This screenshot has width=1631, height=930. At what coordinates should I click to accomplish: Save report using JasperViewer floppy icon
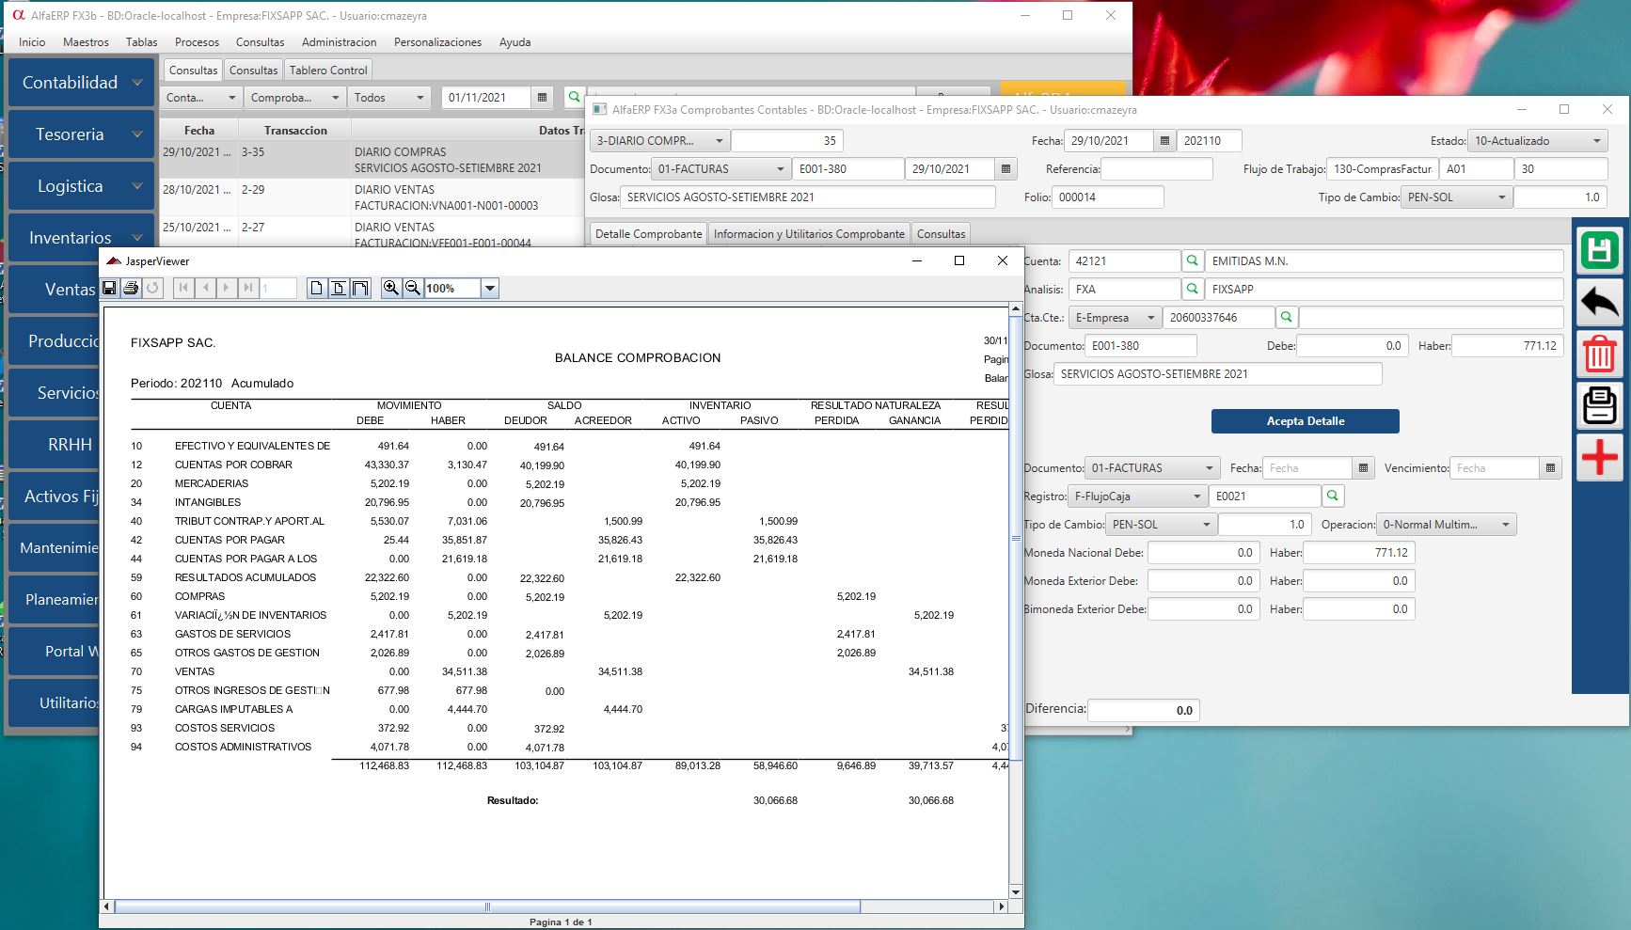(110, 288)
